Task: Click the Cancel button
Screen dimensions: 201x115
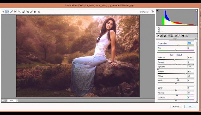Action: point(176,106)
